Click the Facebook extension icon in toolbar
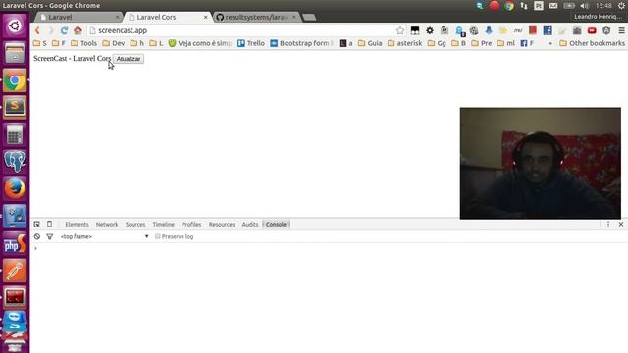The width and height of the screenshot is (628, 353). 548,30
